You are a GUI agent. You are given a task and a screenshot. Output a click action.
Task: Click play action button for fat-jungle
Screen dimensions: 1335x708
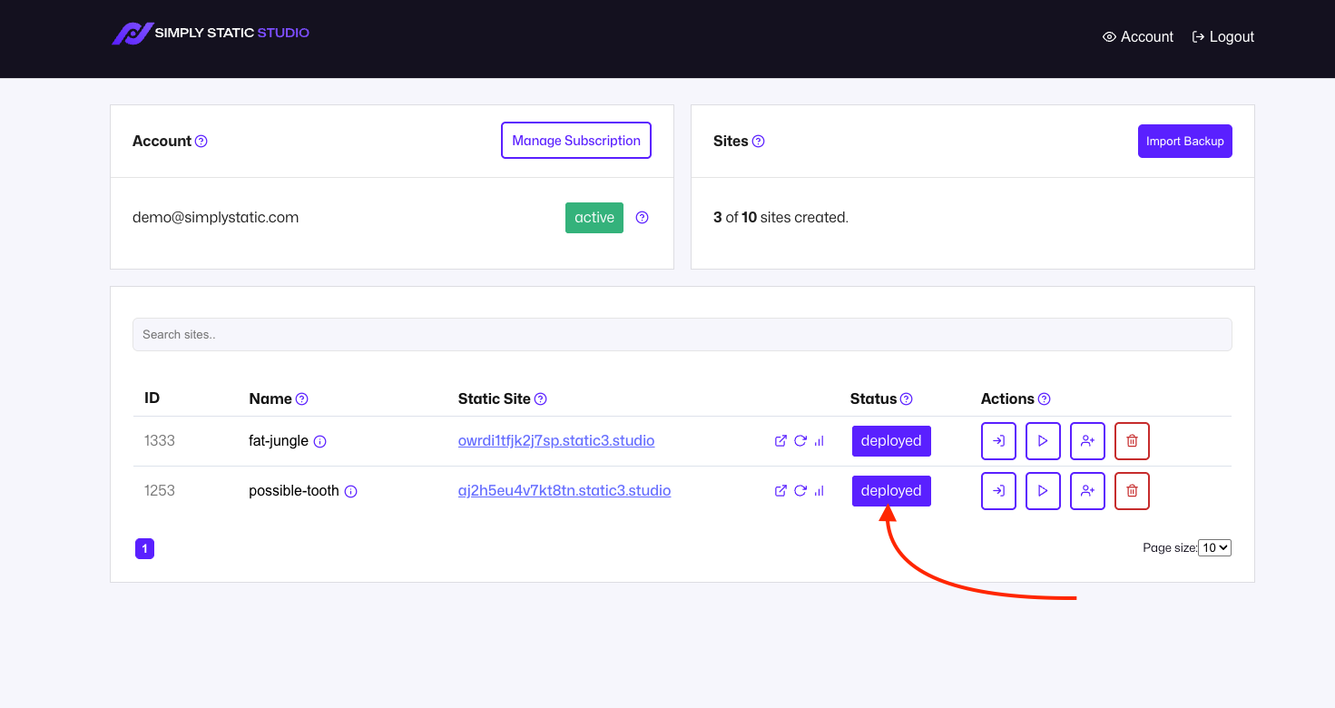click(x=1043, y=441)
